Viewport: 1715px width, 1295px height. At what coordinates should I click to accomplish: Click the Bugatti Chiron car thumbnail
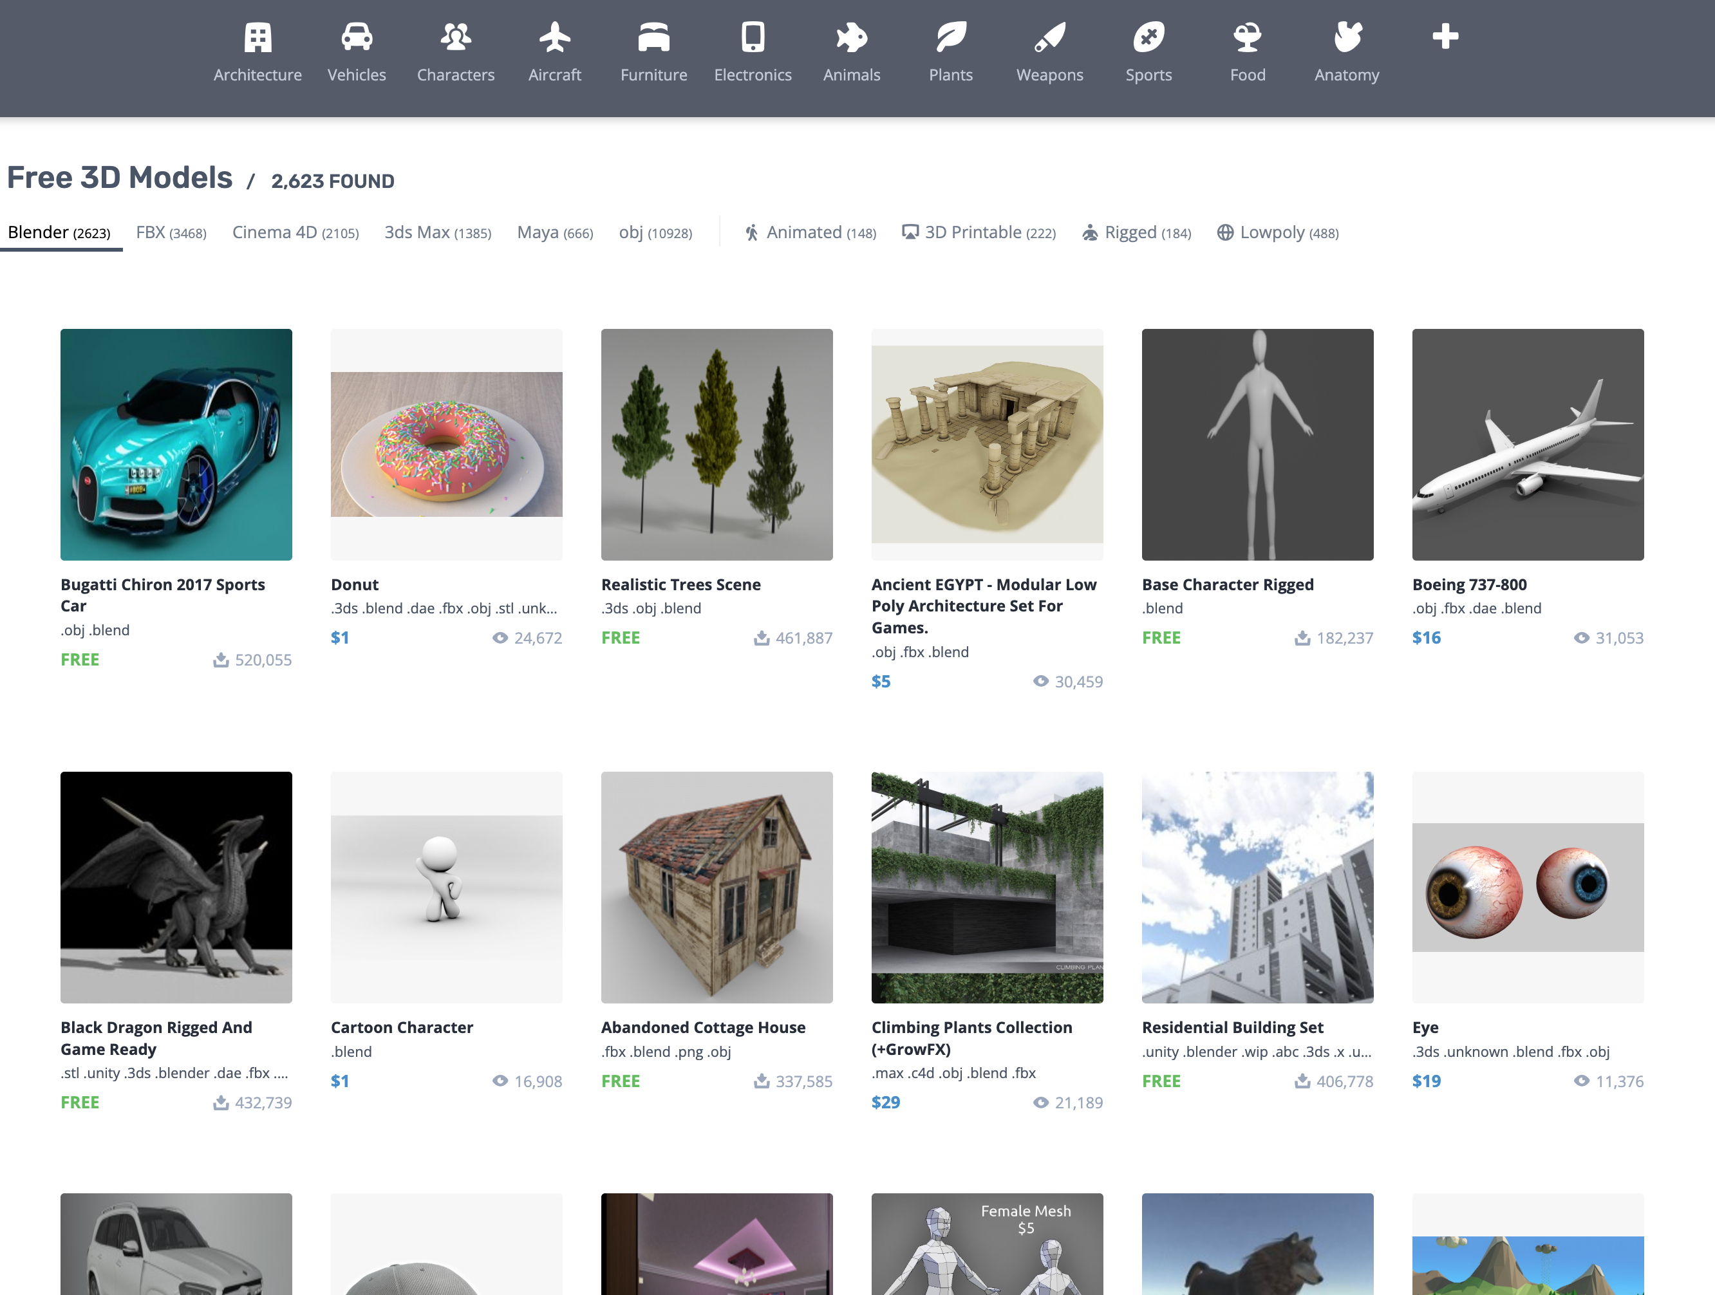pyautogui.click(x=176, y=444)
